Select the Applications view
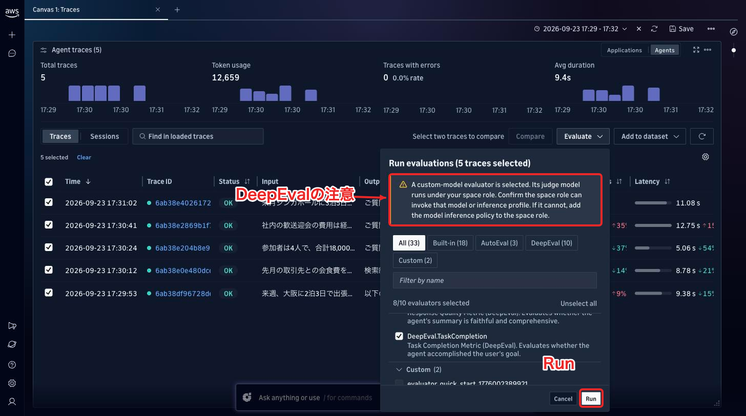Screen dimensions: 746x416 624,50
